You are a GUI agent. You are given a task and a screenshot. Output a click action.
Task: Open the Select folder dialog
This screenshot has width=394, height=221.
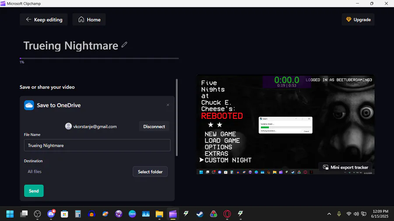pos(150,172)
